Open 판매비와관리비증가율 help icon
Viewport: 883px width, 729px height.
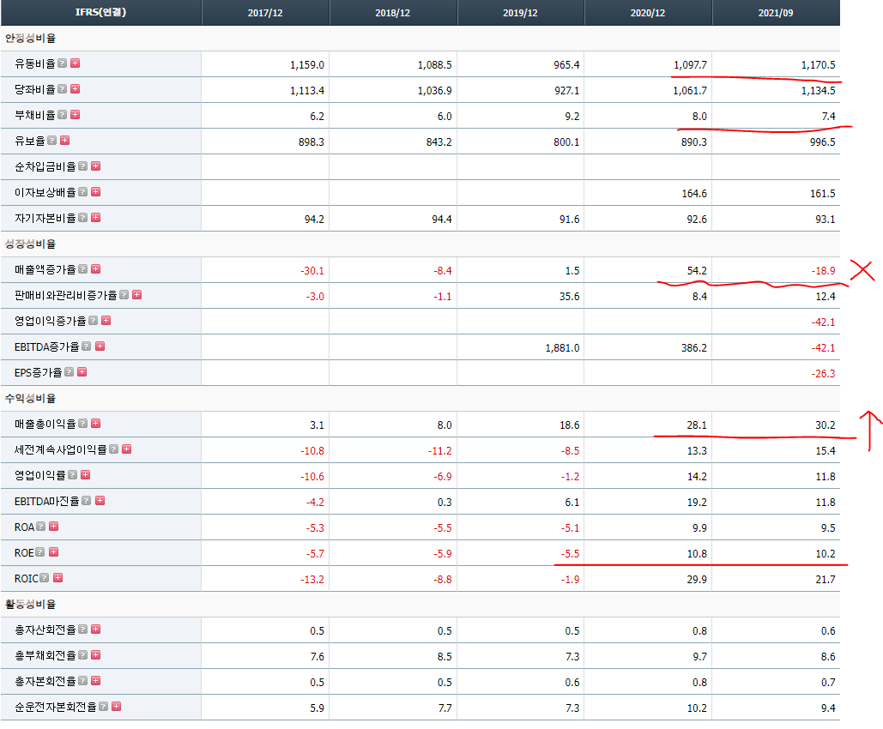[124, 295]
